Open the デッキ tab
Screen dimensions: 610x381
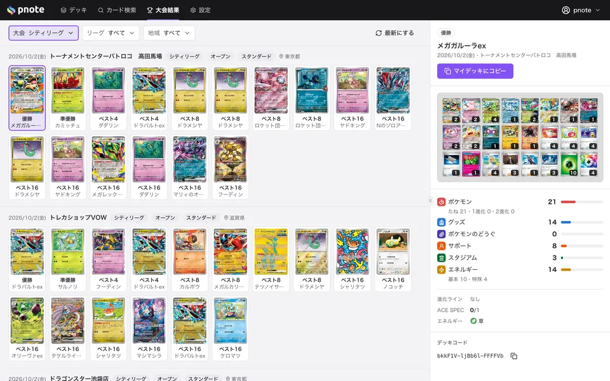point(74,10)
